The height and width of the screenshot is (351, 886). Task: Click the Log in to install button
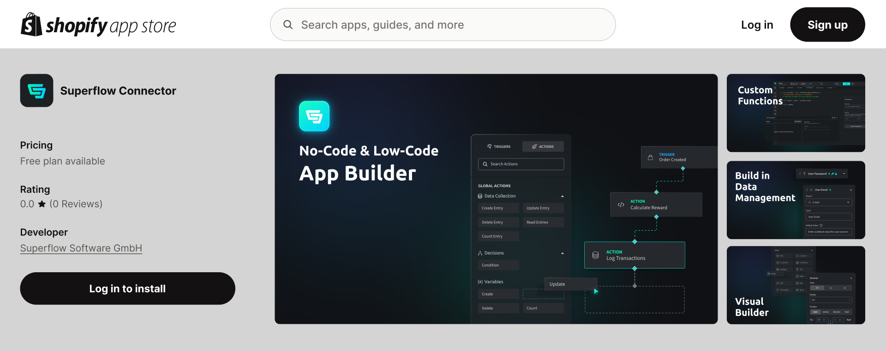[128, 288]
